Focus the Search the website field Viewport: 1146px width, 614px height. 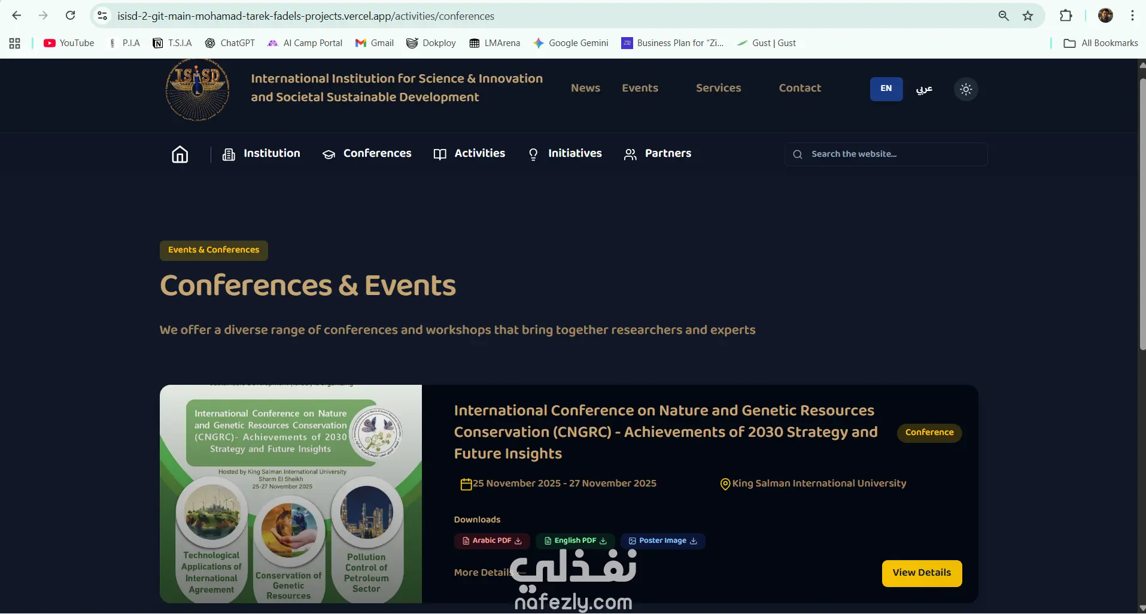[886, 154]
